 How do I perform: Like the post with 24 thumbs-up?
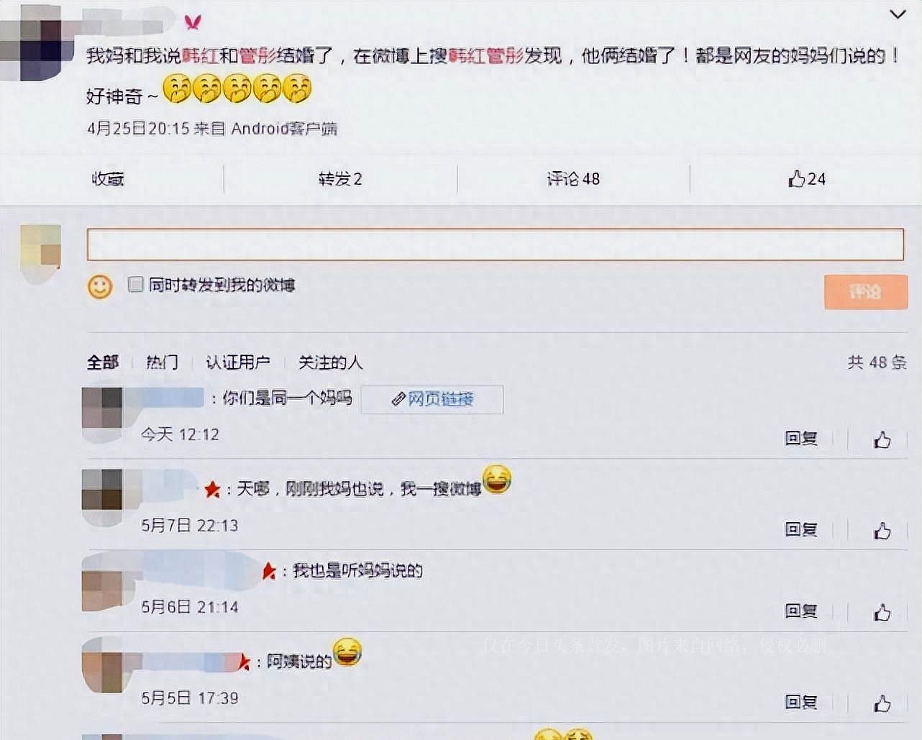tap(807, 178)
